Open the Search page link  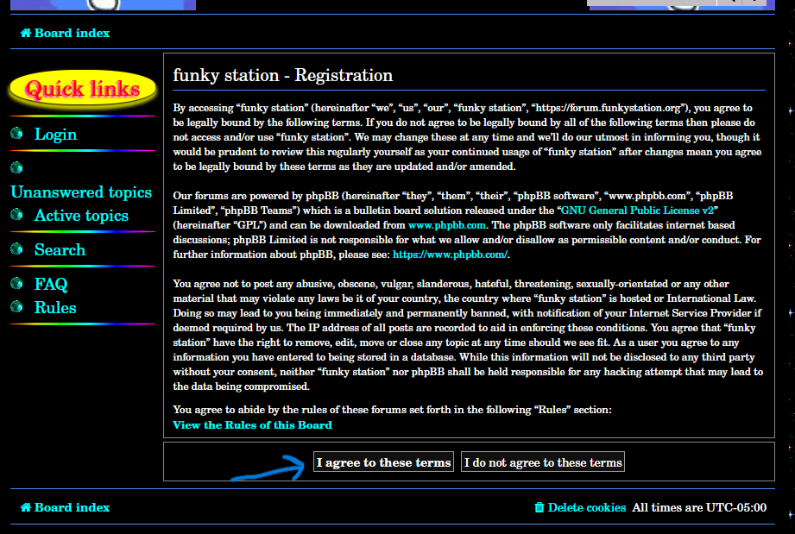[60, 250]
